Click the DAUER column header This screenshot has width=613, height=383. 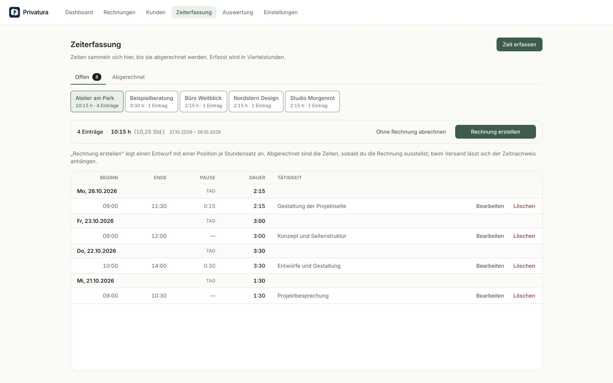(257, 178)
